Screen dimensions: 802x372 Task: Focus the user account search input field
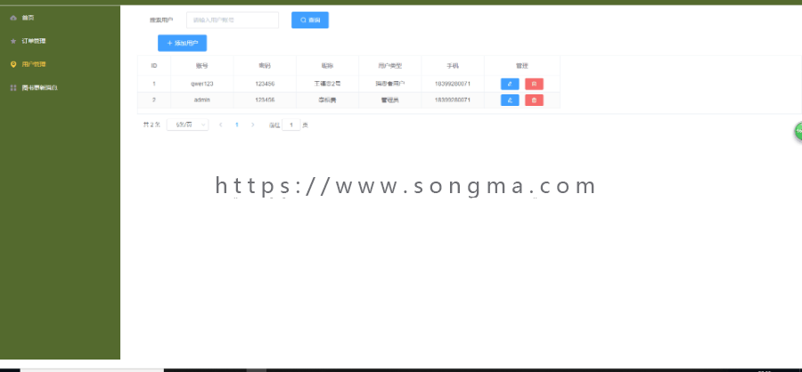click(233, 20)
